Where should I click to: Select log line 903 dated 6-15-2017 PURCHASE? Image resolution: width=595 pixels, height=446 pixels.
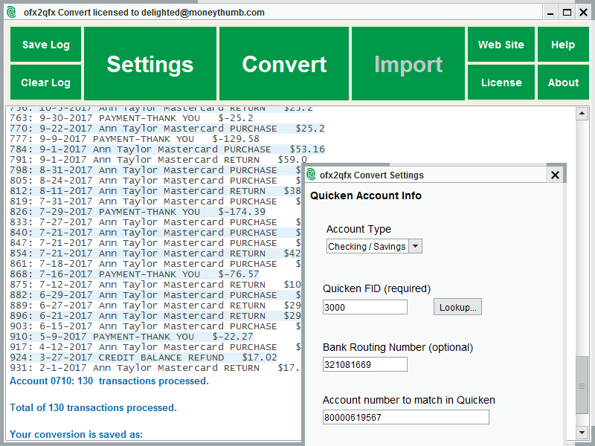pyautogui.click(x=155, y=326)
